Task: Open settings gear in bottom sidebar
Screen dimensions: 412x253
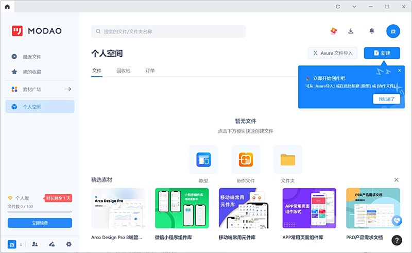Action: [68, 244]
